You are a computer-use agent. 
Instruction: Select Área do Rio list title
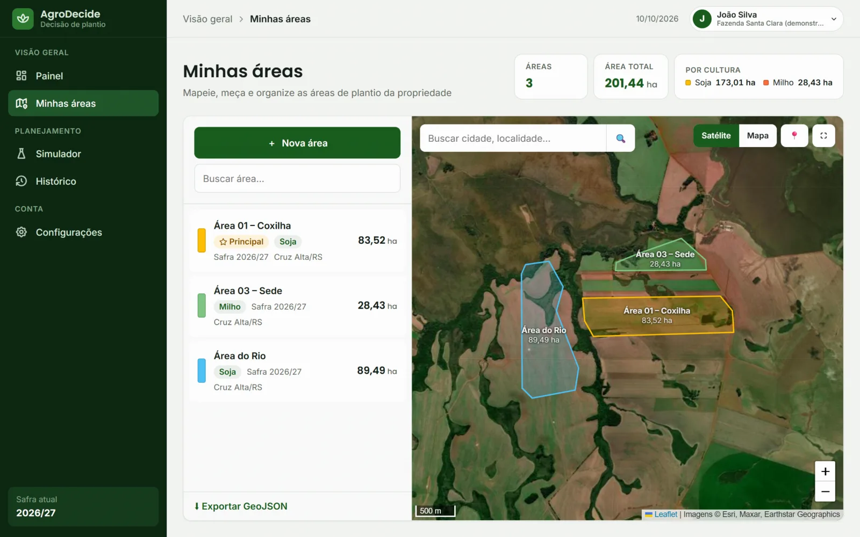[240, 355]
